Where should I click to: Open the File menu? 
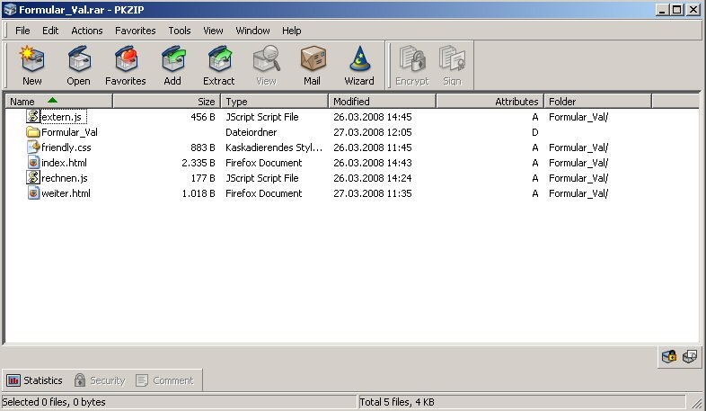[x=22, y=31]
